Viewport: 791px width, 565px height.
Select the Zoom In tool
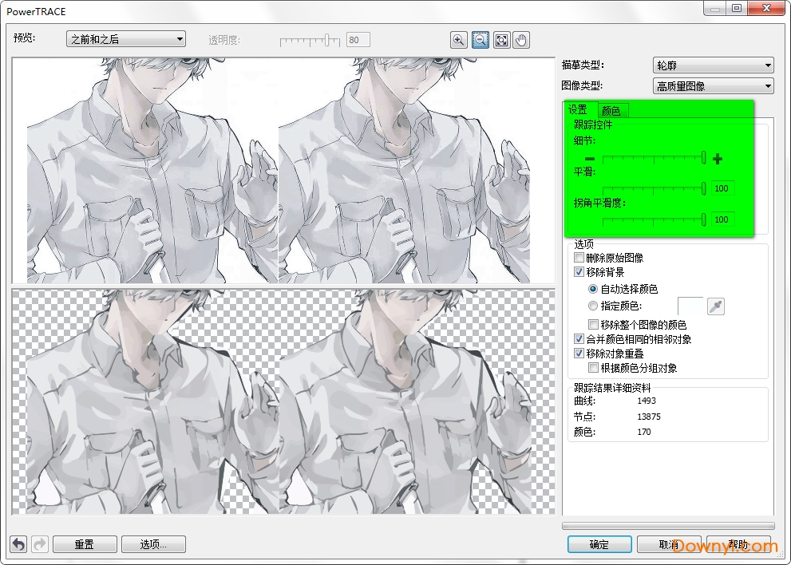click(459, 39)
